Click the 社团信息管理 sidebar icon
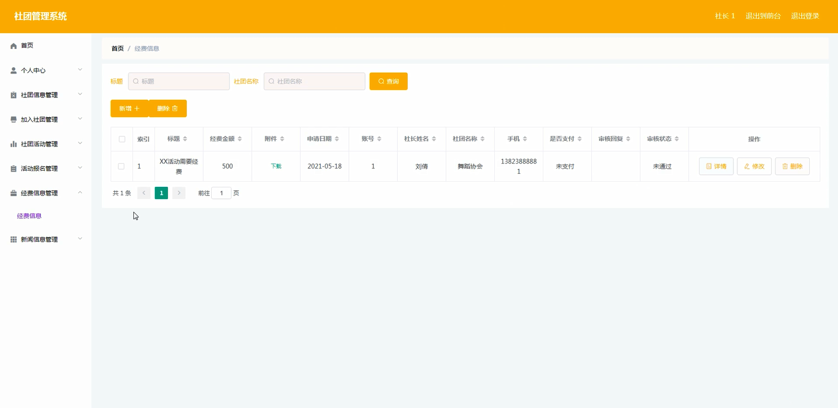The height and width of the screenshot is (408, 838). pyautogui.click(x=14, y=95)
